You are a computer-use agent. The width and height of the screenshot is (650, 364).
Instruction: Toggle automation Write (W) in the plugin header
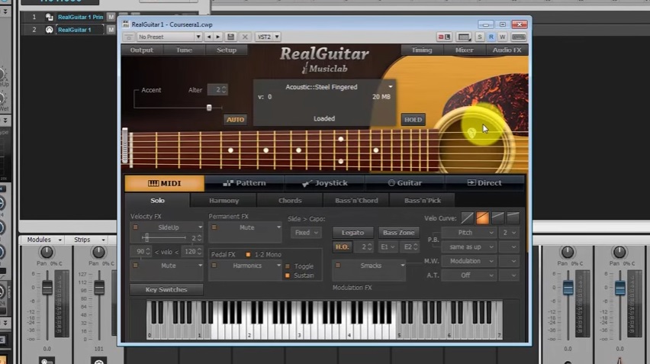(502, 37)
